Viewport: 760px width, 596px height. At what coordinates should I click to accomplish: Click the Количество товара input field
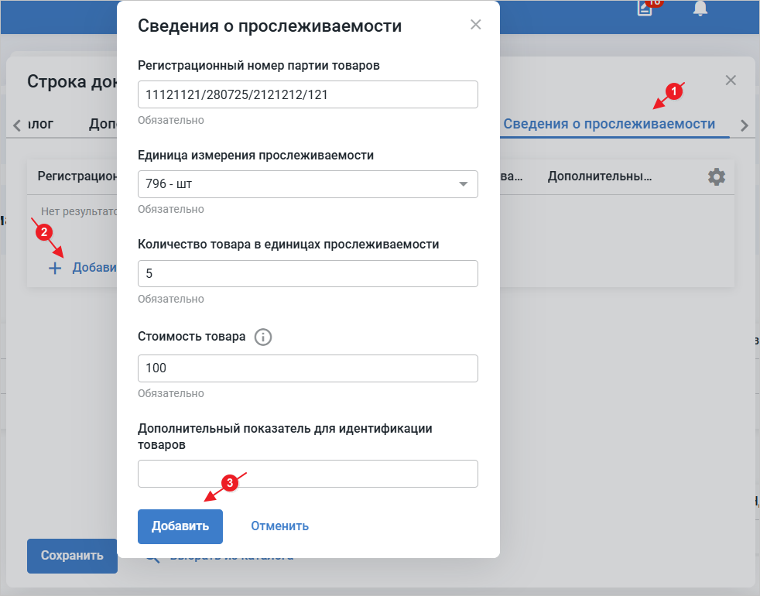pos(307,274)
